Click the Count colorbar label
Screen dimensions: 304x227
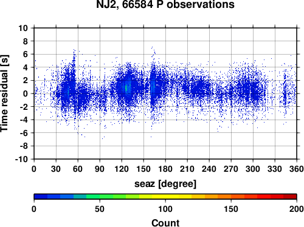165,223
